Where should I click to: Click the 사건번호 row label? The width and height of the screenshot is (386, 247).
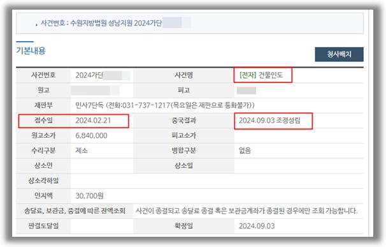43,75
